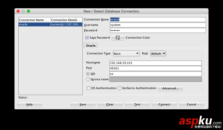Viewport: 223px width, 130px height.
Task: Enable OS Authentication checkbox
Action: point(88,88)
